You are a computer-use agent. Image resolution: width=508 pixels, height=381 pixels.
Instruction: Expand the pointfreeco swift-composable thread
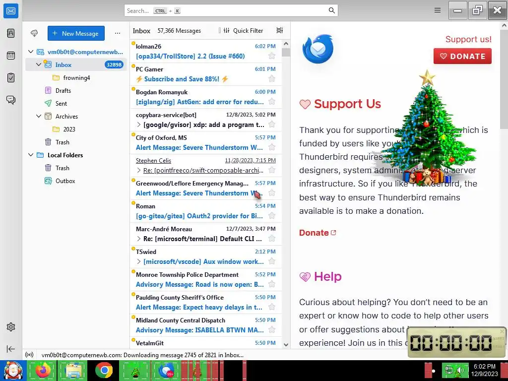click(x=139, y=170)
